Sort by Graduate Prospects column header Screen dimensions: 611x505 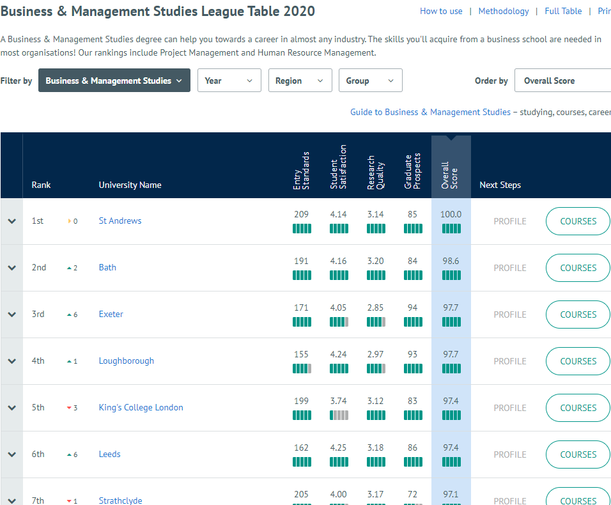tap(412, 171)
